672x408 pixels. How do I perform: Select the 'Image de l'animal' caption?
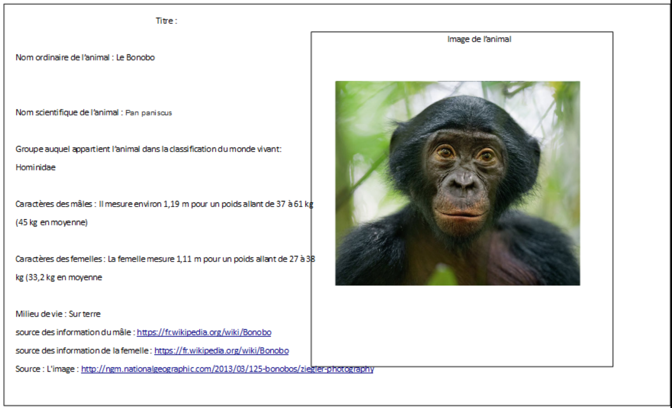(479, 39)
